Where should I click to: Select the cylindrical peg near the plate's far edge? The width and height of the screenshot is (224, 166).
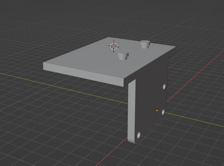click(145, 44)
